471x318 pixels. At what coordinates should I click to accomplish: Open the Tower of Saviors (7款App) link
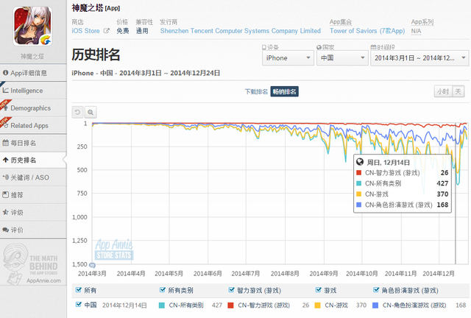[x=367, y=31]
